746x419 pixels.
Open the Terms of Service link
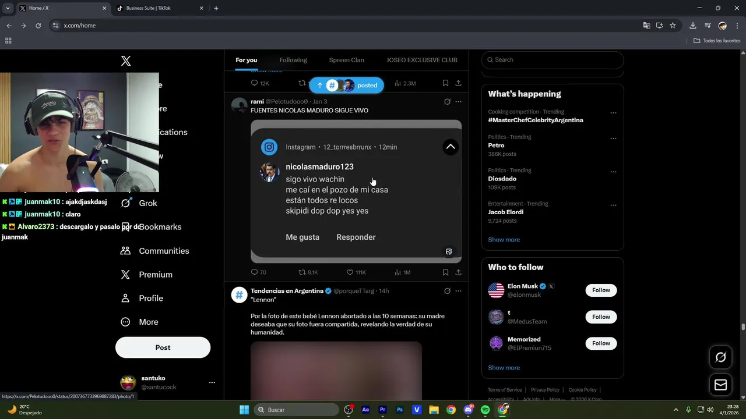click(505, 390)
